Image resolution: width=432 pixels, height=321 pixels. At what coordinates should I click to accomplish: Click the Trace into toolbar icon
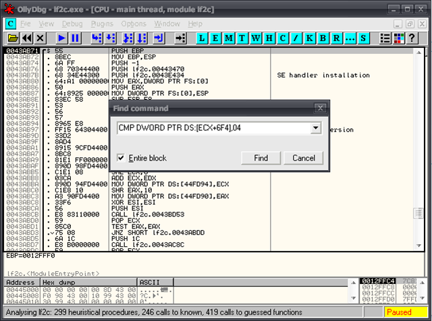pos(128,38)
